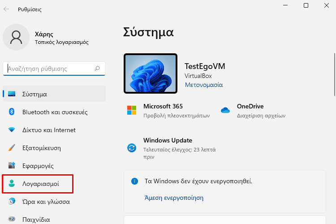
Task: Click the blue info icon beside activation notice
Action: pyautogui.click(x=134, y=181)
